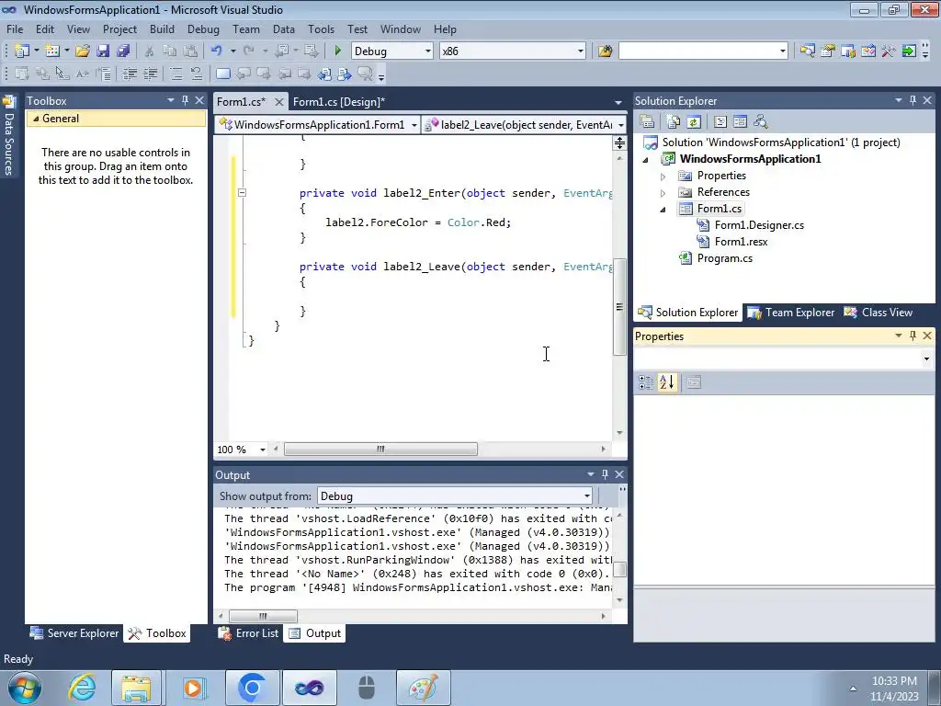Open Internet Explorer from the taskbar

pos(82,688)
